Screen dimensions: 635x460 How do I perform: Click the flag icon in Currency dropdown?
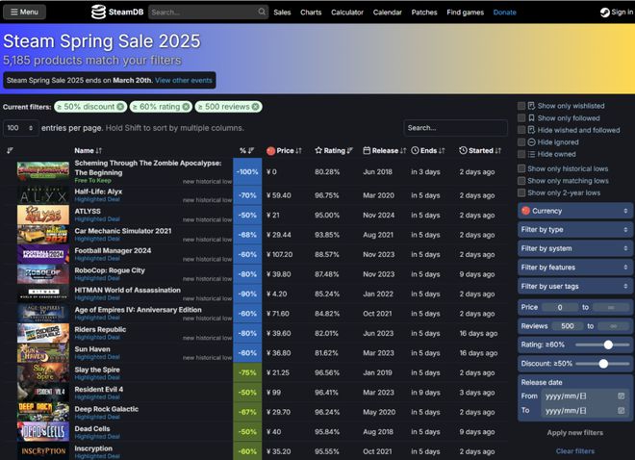pos(525,211)
